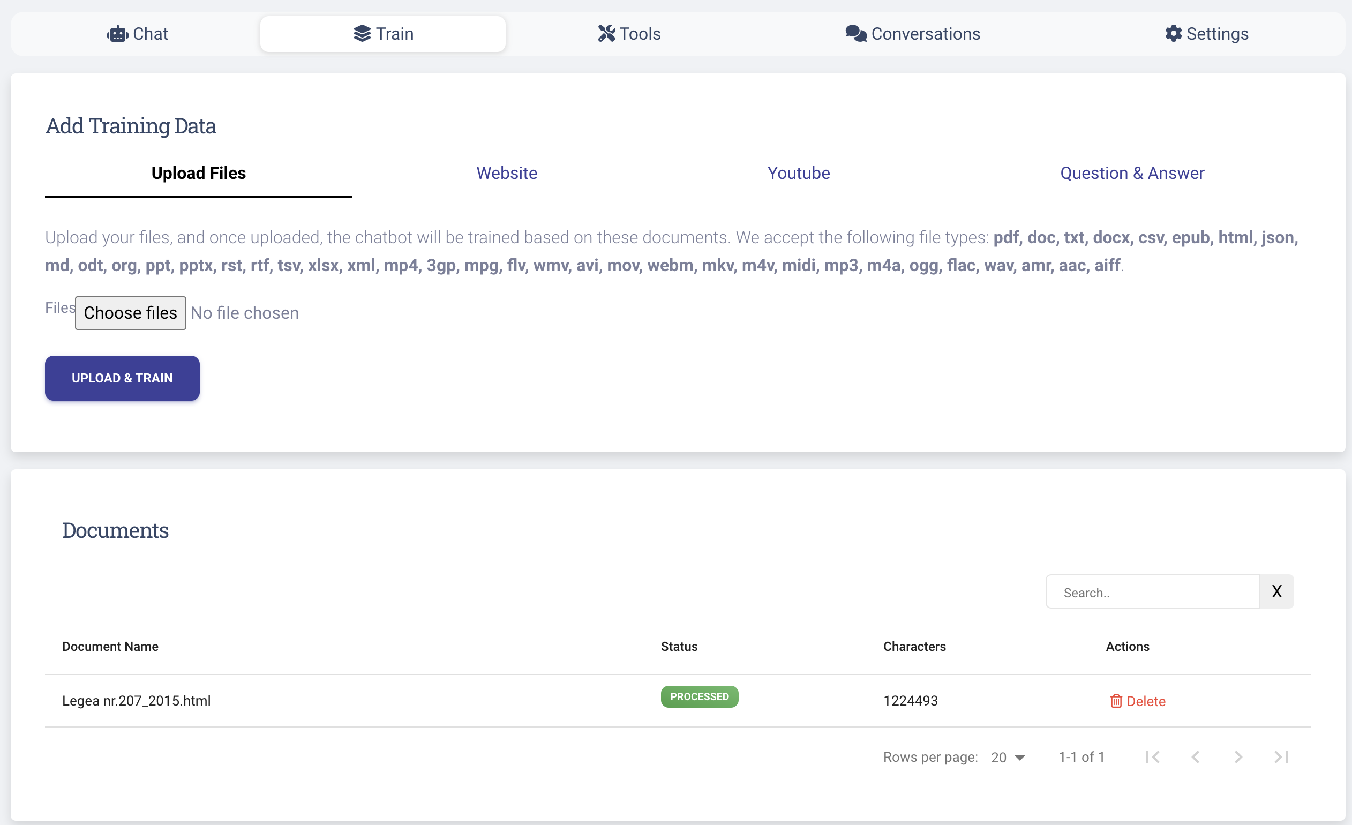
Task: Click the No file chosen text
Action: pyautogui.click(x=245, y=313)
